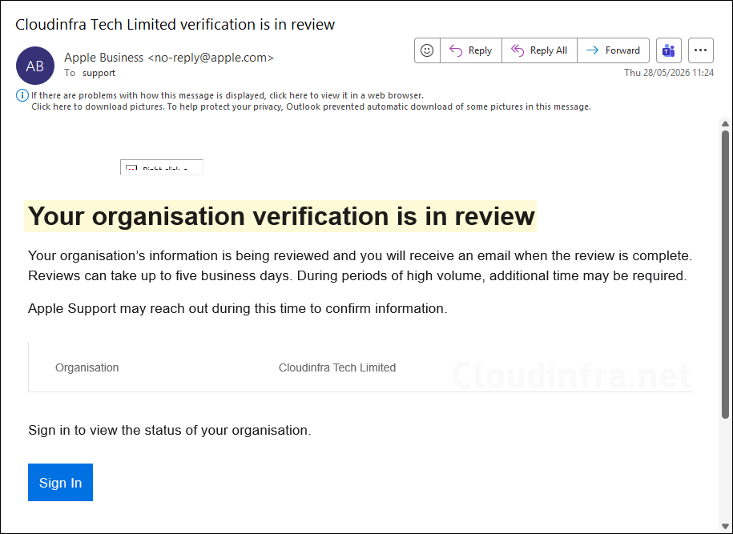Forward this email message

[614, 50]
